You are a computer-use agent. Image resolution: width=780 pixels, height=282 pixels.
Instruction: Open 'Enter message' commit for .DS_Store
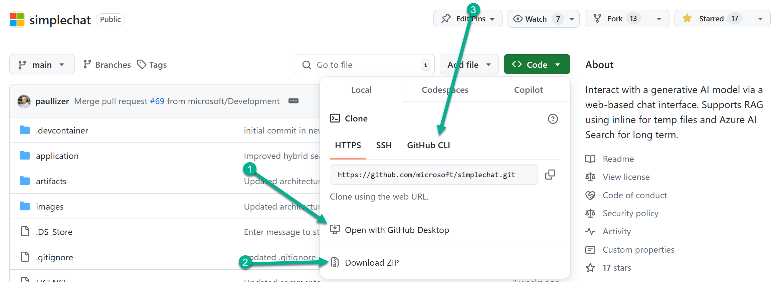click(281, 232)
